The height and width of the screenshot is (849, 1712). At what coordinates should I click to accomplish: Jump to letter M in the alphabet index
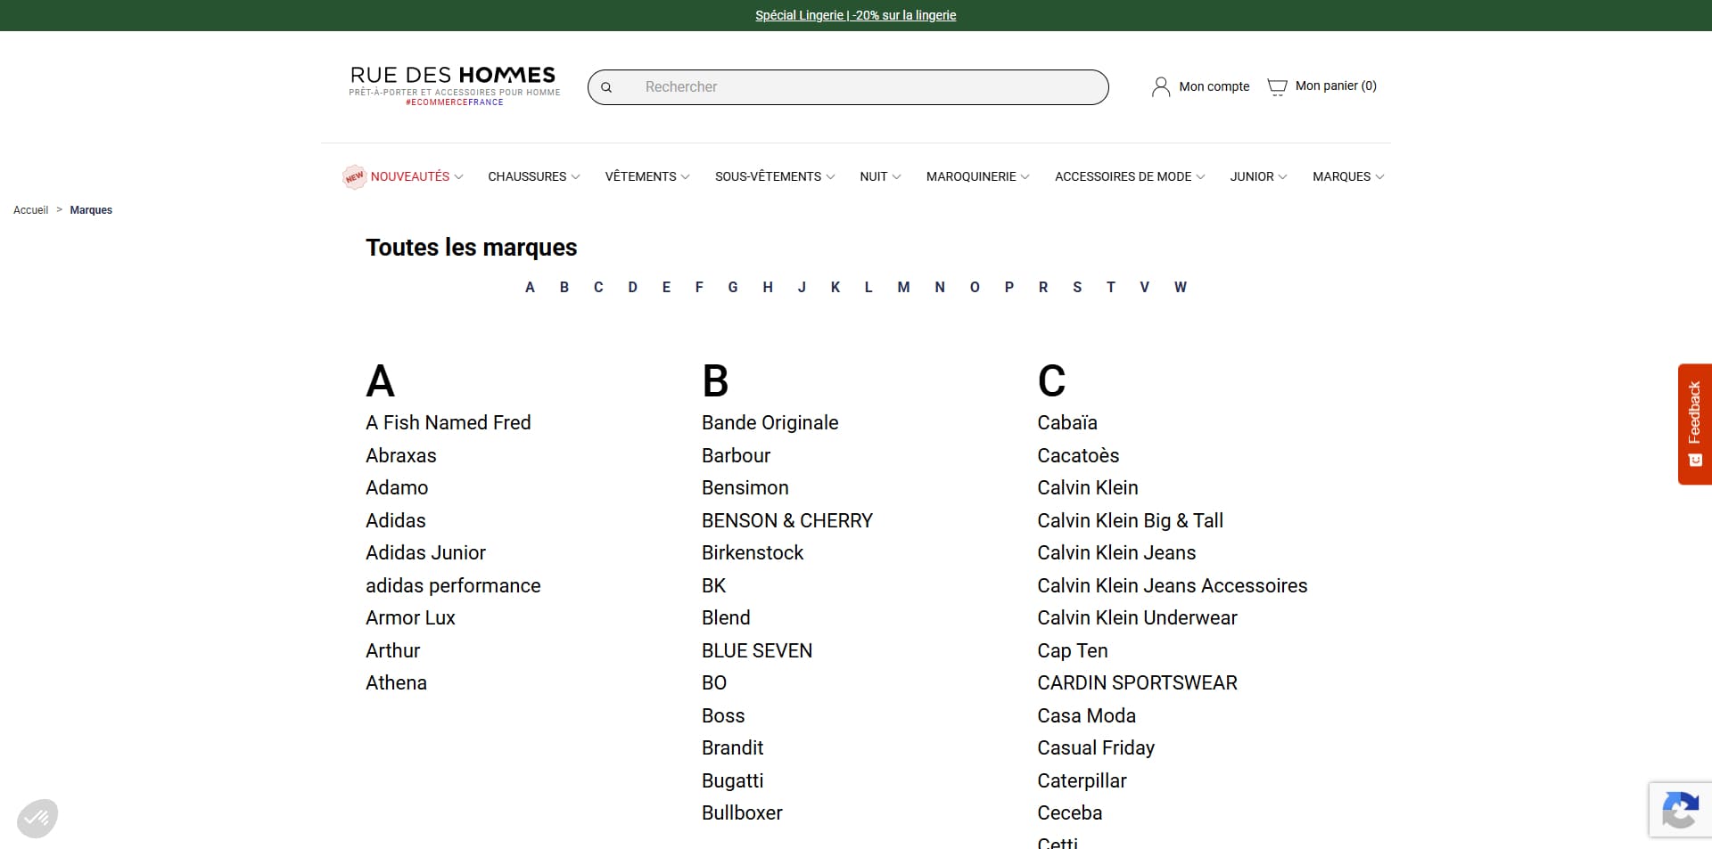tap(903, 287)
